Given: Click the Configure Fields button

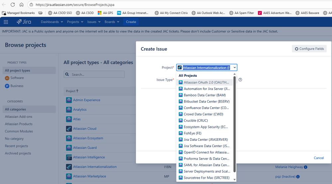Looking at the screenshot, I should [309, 48].
